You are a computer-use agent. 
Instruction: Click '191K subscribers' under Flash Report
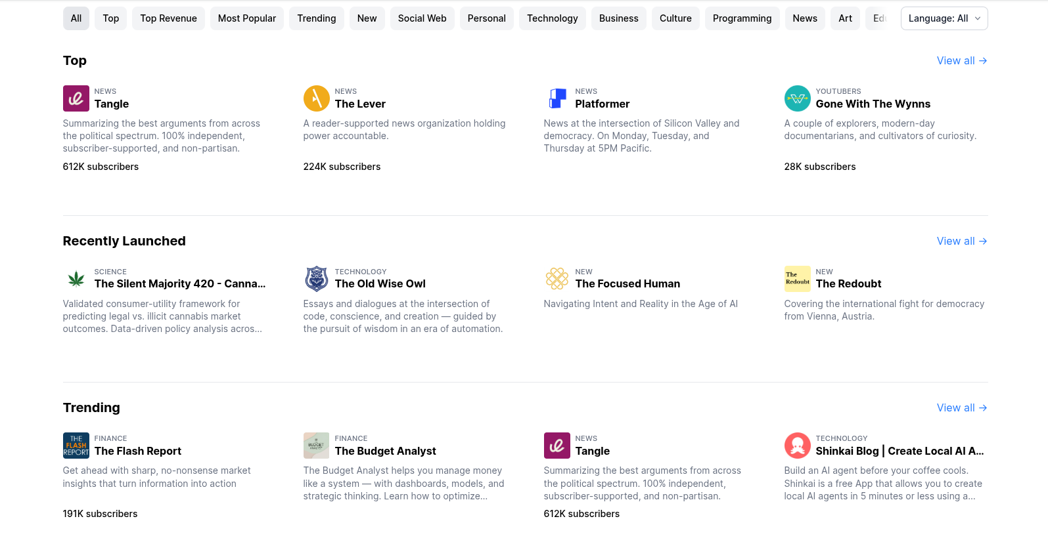coord(100,514)
